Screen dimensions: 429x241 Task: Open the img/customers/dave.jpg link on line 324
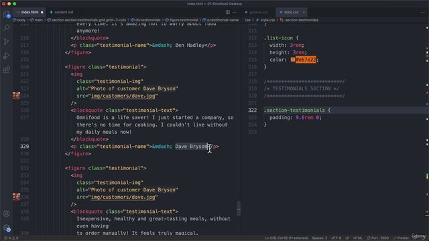[x=123, y=96]
